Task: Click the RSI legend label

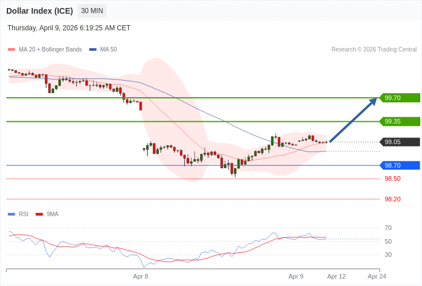Action: pos(23,214)
